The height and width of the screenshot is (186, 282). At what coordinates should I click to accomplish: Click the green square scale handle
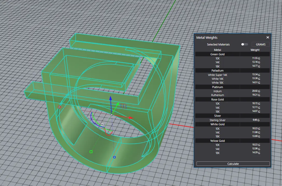(x=91, y=152)
